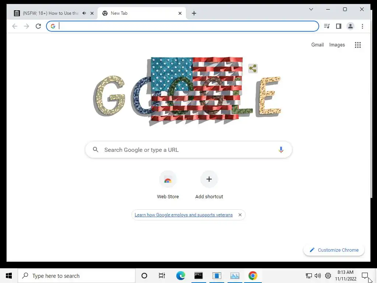This screenshot has height=283, width=377.
Task: Dismiss the veterans promo with its X
Action: coord(240,215)
